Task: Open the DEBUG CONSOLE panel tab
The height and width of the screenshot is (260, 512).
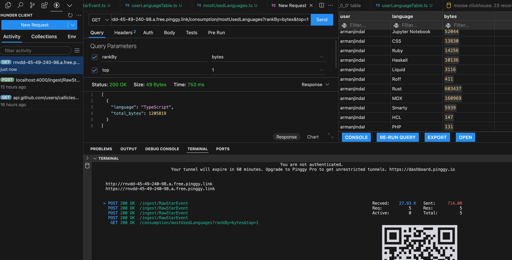Action: (162, 149)
